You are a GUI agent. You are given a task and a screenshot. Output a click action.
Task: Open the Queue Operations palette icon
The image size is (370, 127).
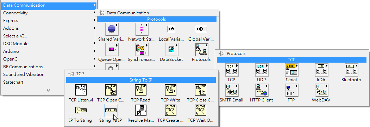pos(112,49)
